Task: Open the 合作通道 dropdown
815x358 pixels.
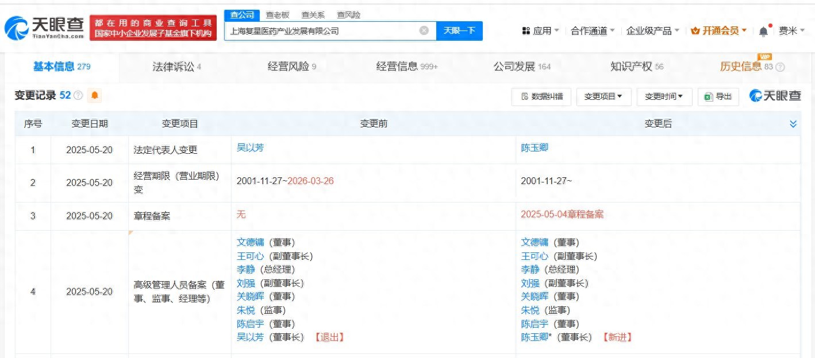Action: tap(593, 31)
